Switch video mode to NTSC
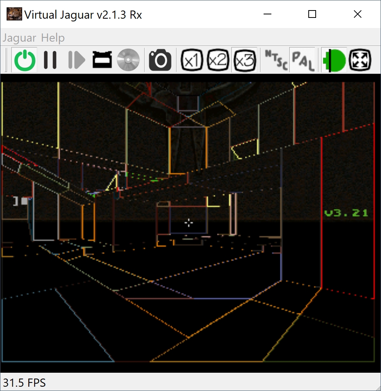Image resolution: width=381 pixels, height=391 pixels. [276, 60]
